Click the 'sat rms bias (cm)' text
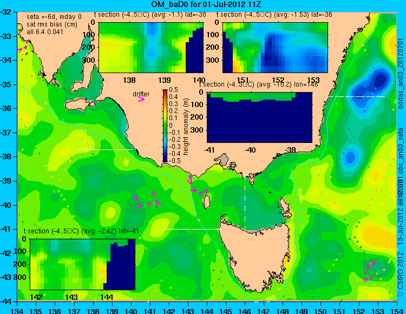 (52, 24)
